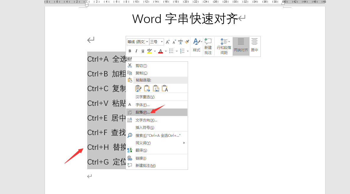The height and width of the screenshot is (194, 350).
Task: Apply the red font color swatch
Action: (161, 51)
